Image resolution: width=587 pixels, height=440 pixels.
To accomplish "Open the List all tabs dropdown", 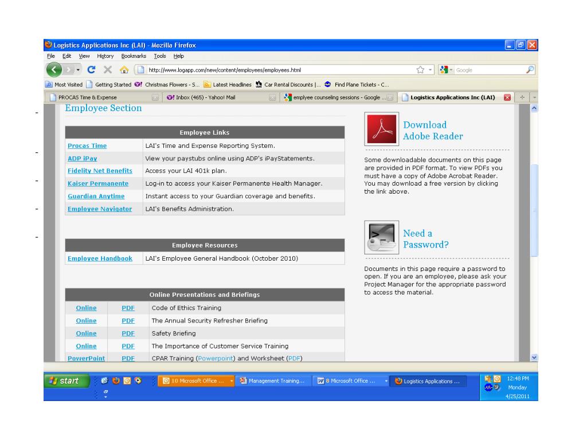I will [534, 97].
